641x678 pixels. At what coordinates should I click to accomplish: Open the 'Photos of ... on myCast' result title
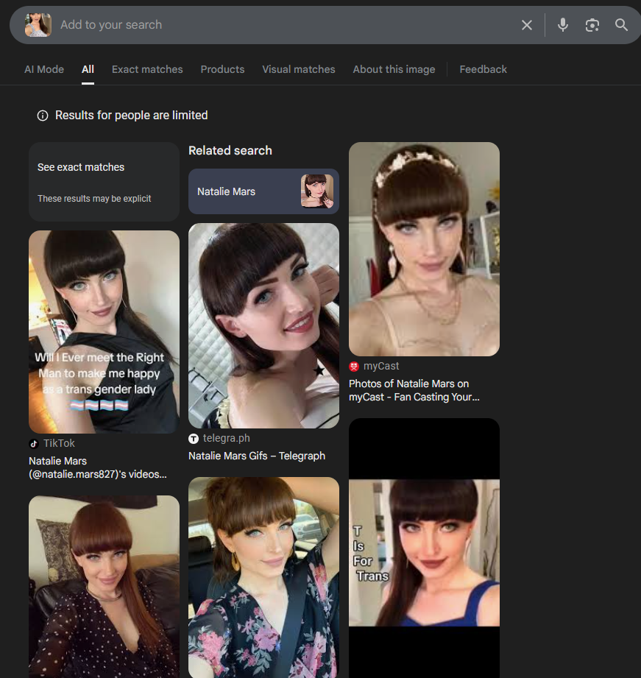coord(414,390)
